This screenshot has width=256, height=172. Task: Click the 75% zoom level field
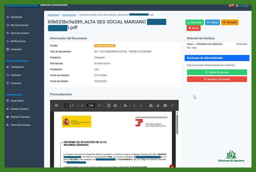[x=90, y=106]
